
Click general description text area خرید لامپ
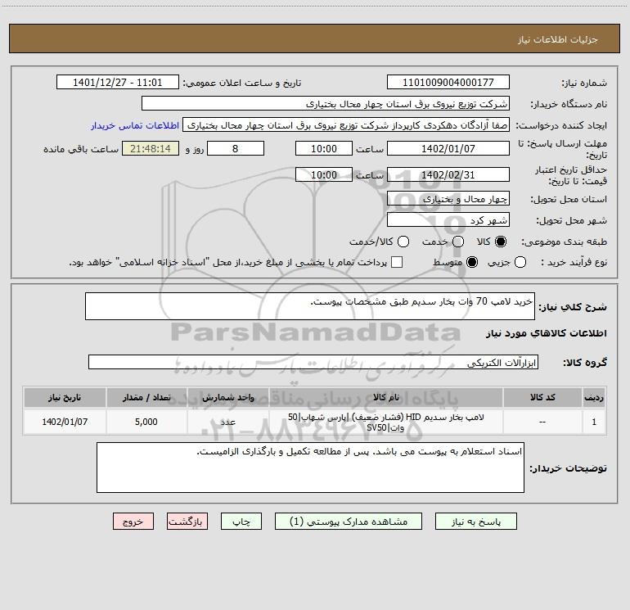310,306
